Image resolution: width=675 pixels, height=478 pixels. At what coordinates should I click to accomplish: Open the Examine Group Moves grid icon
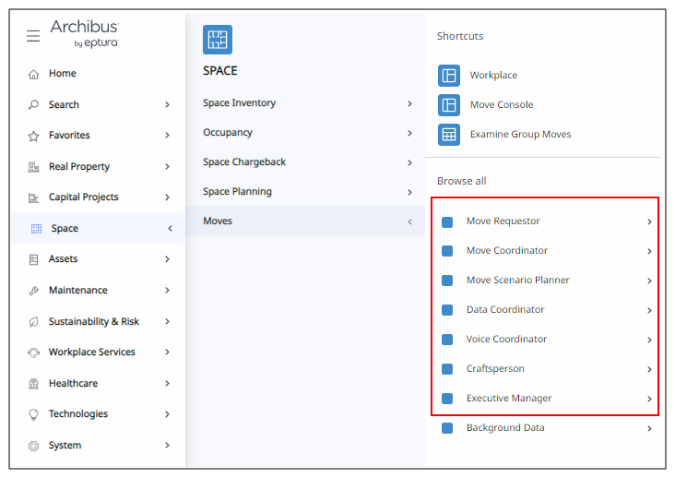pos(449,135)
